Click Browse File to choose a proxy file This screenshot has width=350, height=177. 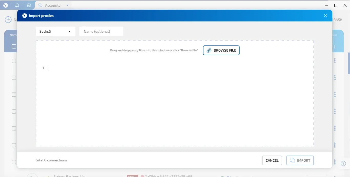pyautogui.click(x=221, y=50)
